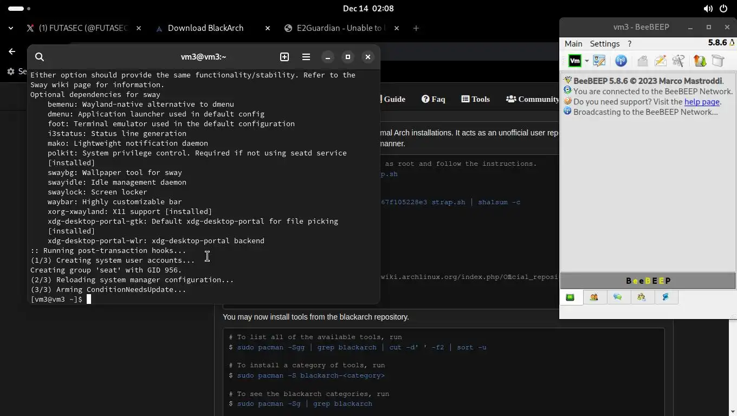Close the FUTASEC browser tab
The image size is (737, 416).
pyautogui.click(x=139, y=28)
